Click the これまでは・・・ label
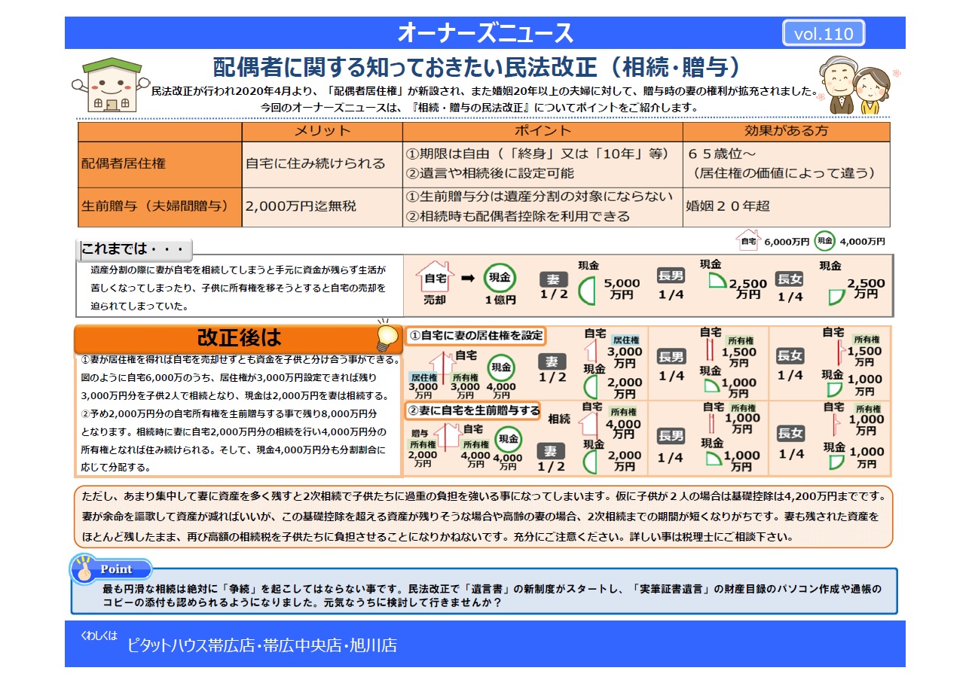Image resolution: width=972 pixels, height=686 pixels. (134, 249)
